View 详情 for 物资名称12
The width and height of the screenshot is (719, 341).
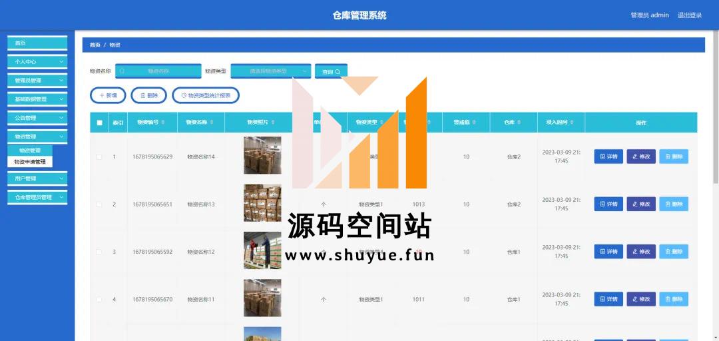tap(608, 252)
